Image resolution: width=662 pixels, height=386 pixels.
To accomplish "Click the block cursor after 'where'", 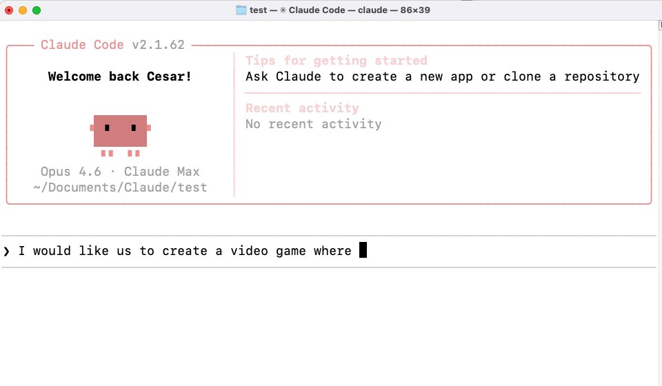I will pyautogui.click(x=363, y=250).
